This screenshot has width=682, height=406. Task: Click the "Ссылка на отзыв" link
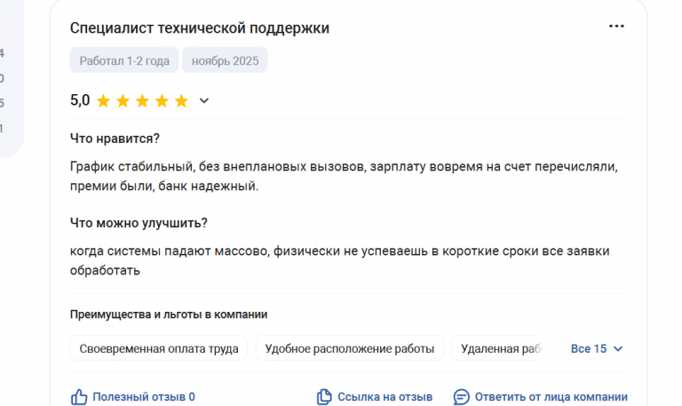(385, 396)
